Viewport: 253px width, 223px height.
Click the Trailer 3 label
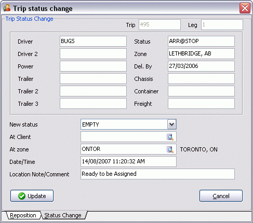pyautogui.click(x=28, y=104)
